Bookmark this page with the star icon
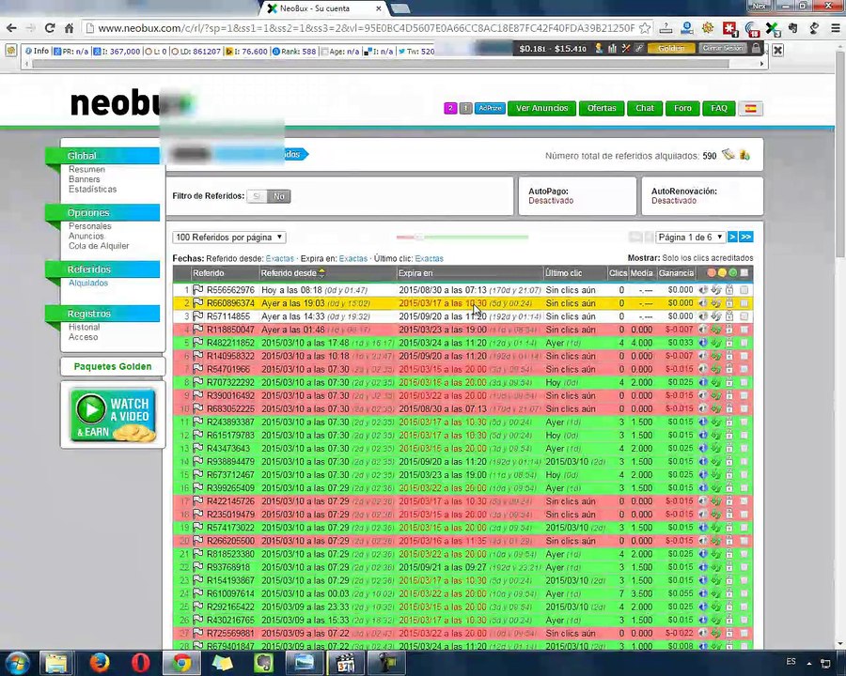 pyautogui.click(x=644, y=28)
